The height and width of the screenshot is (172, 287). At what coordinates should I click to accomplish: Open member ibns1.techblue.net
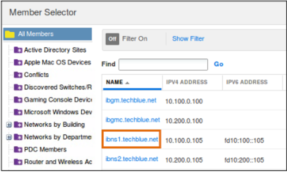click(132, 139)
